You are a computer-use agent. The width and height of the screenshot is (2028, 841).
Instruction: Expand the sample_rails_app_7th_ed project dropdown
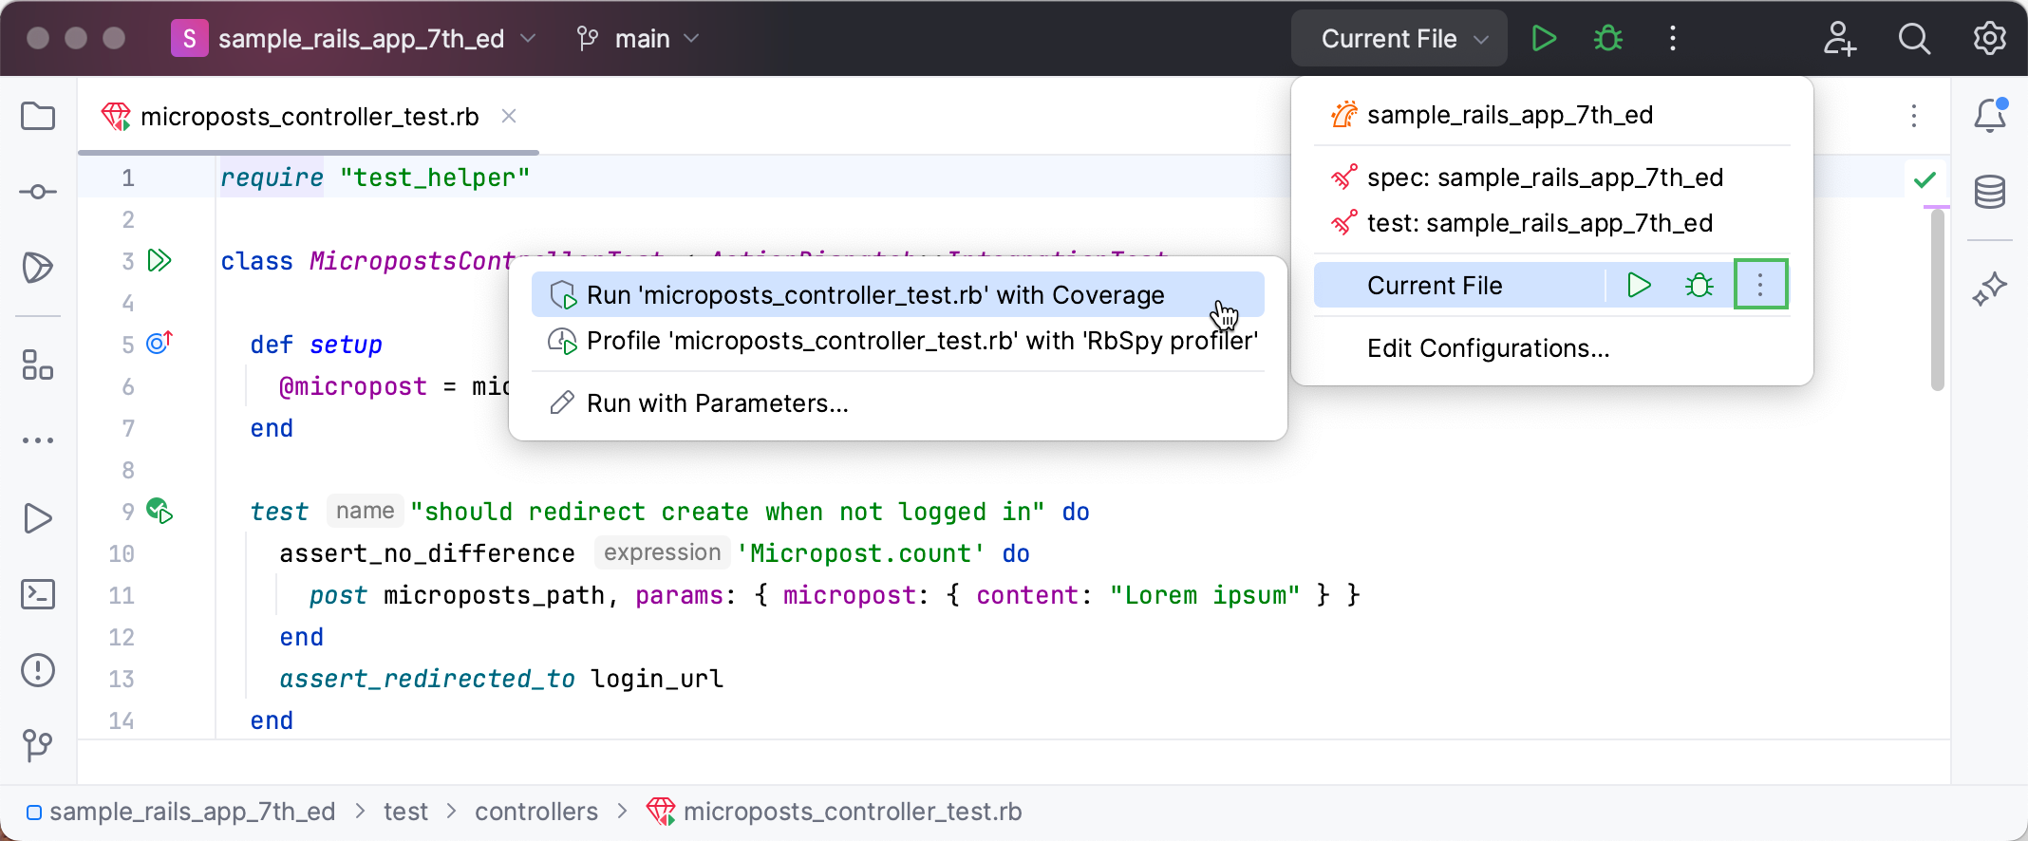coord(353,39)
